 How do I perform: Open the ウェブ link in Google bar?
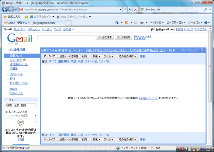(58, 30)
